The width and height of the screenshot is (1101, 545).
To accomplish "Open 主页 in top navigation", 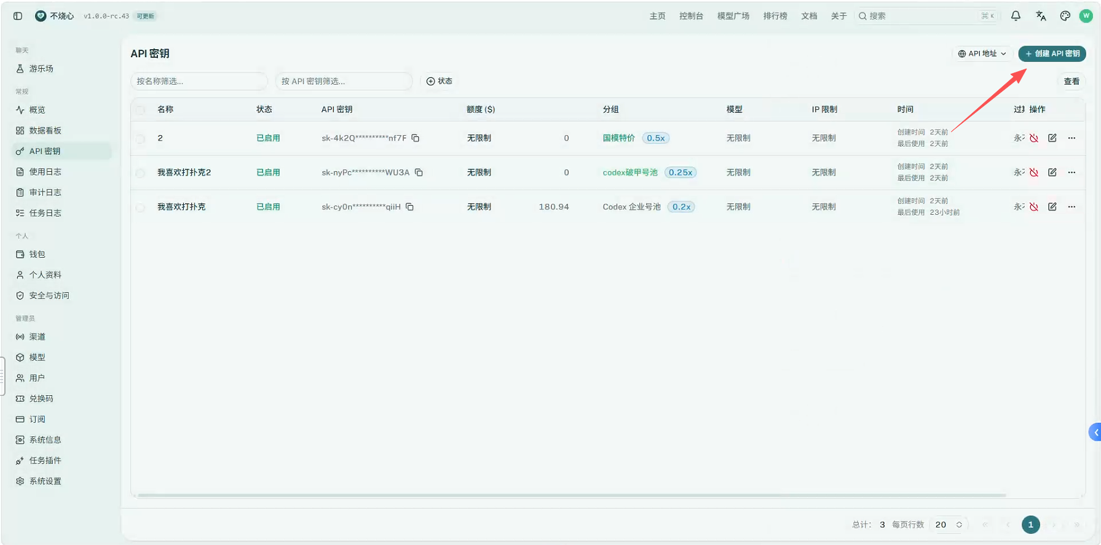I will click(x=657, y=16).
